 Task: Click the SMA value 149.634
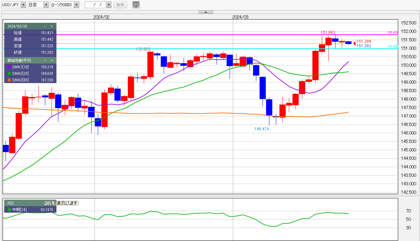[47, 73]
